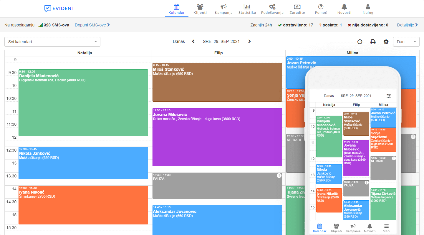The height and width of the screenshot is (235, 424).
Task: Switch to the Klijenti tab
Action: click(x=200, y=9)
